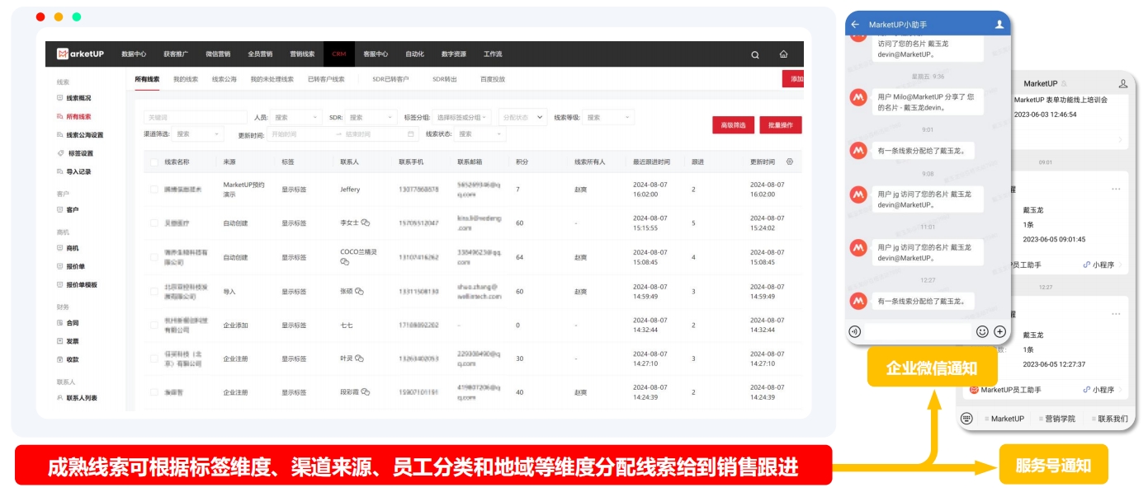Screen dimensions: 1148x492
Task: Click the WeChat icon next to 叶灵
Action: point(359,358)
